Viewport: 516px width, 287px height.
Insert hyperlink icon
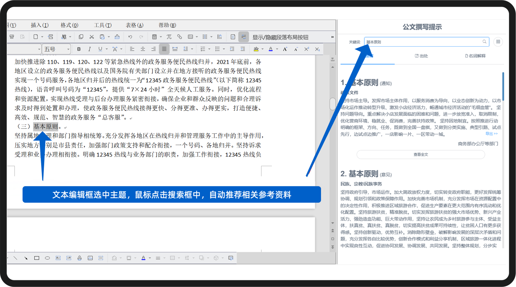click(179, 37)
